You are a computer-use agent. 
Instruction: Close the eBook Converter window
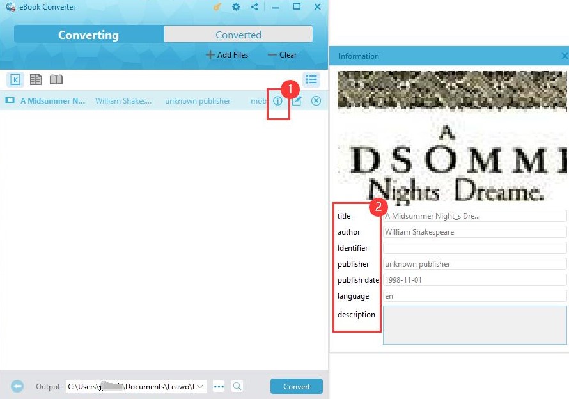pyautogui.click(x=318, y=6)
